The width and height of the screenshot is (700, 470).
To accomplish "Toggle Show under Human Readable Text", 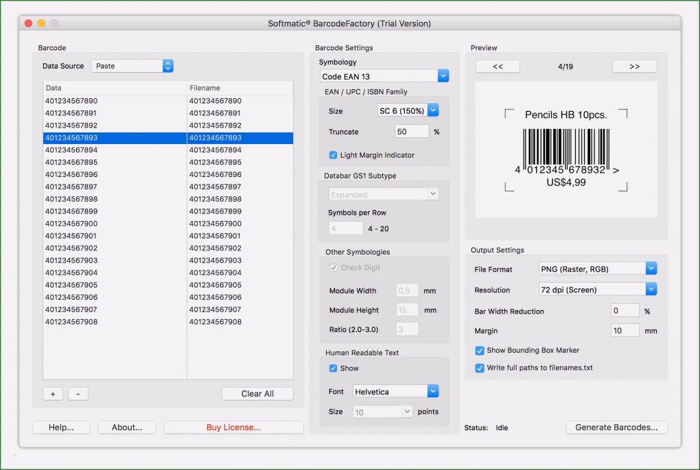I will coord(332,368).
